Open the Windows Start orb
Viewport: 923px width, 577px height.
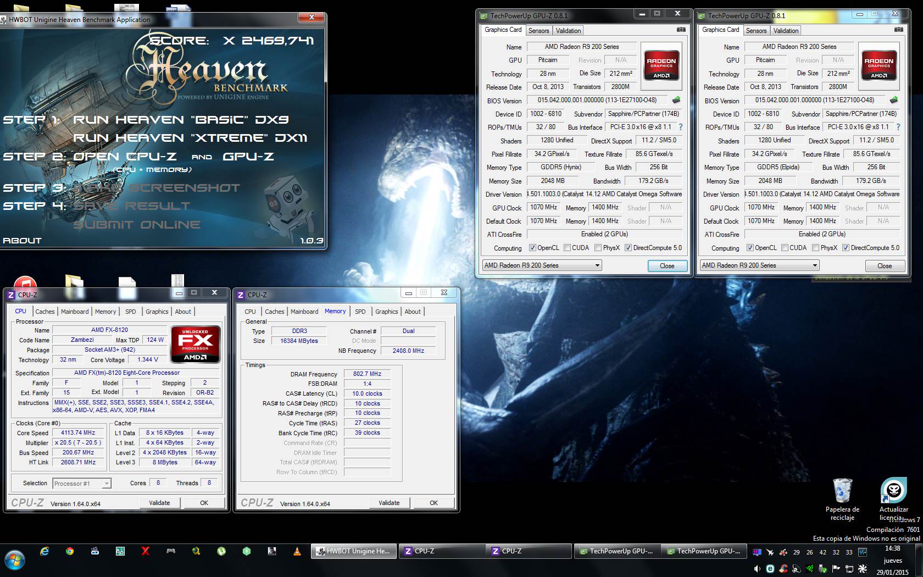15,561
